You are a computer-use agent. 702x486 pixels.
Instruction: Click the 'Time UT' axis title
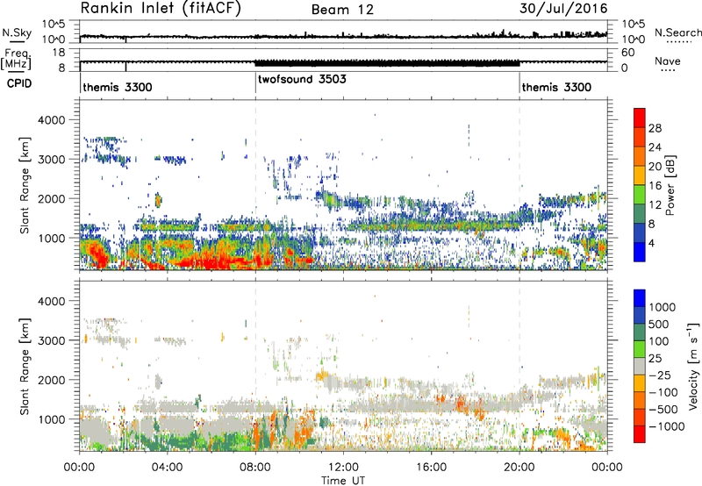(343, 481)
